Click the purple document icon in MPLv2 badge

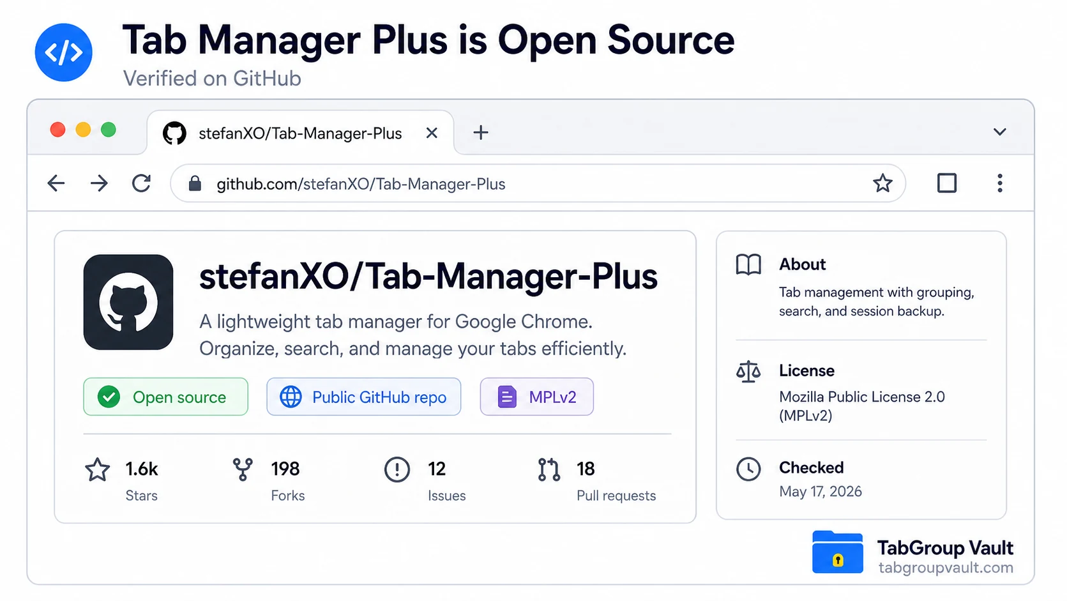(x=507, y=397)
